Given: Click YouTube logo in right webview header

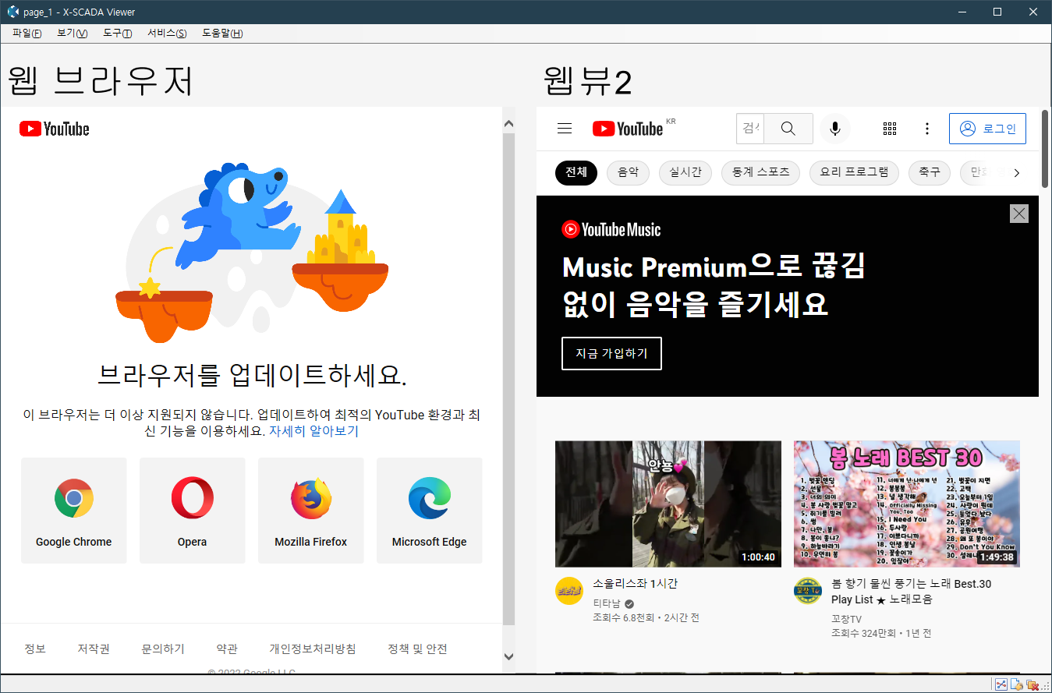Looking at the screenshot, I should [628, 129].
